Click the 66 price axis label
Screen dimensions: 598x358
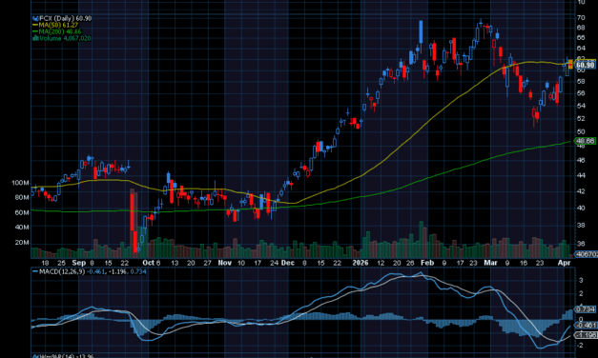[581, 38]
